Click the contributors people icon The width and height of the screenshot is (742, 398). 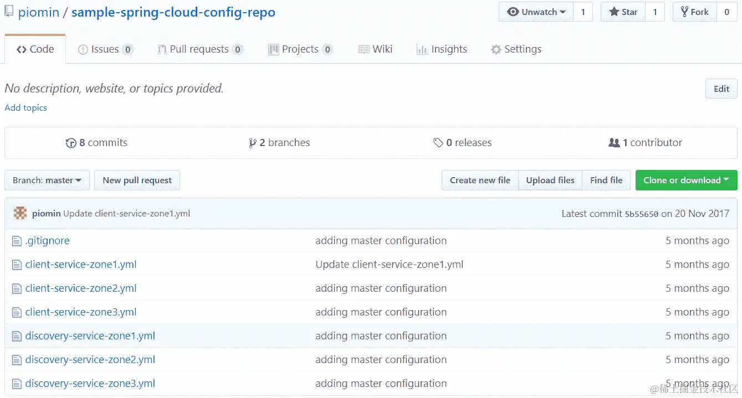point(614,143)
